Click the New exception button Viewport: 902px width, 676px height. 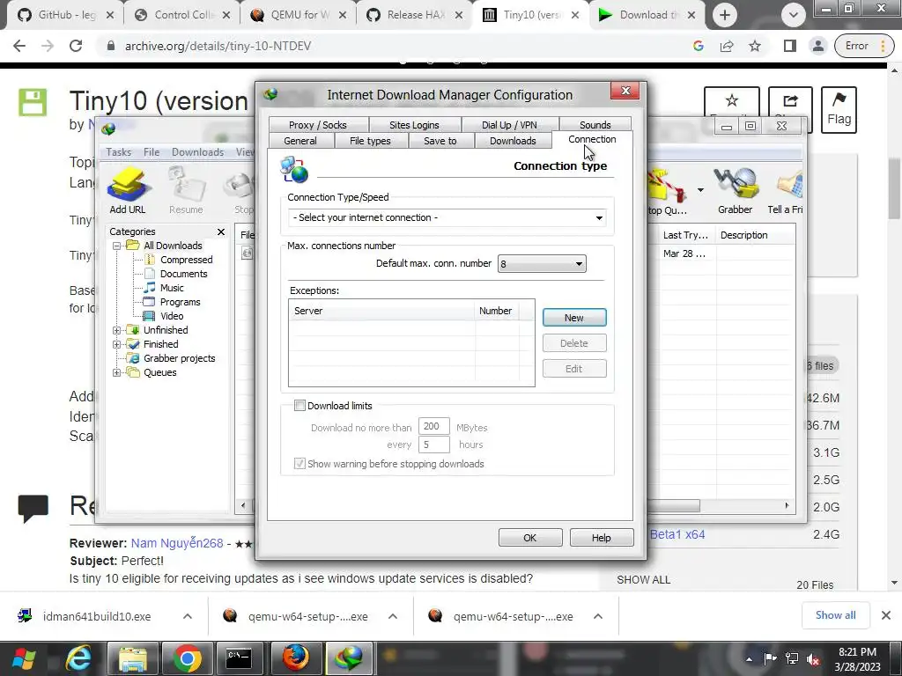[574, 318]
